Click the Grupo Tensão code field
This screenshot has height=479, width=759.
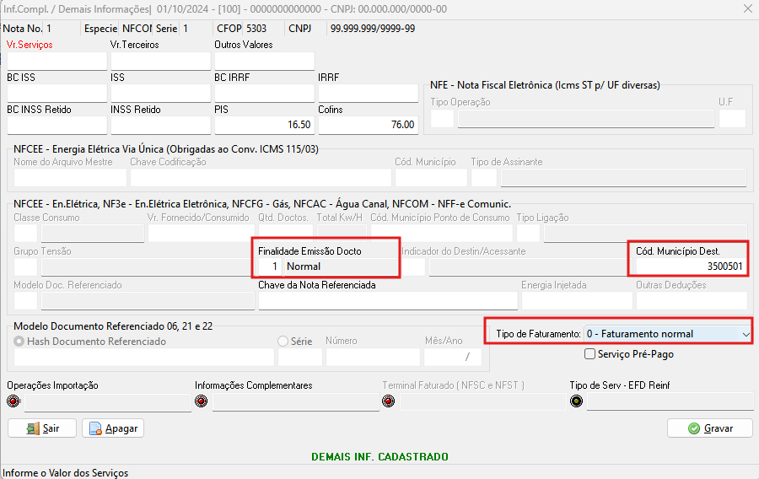(25, 267)
